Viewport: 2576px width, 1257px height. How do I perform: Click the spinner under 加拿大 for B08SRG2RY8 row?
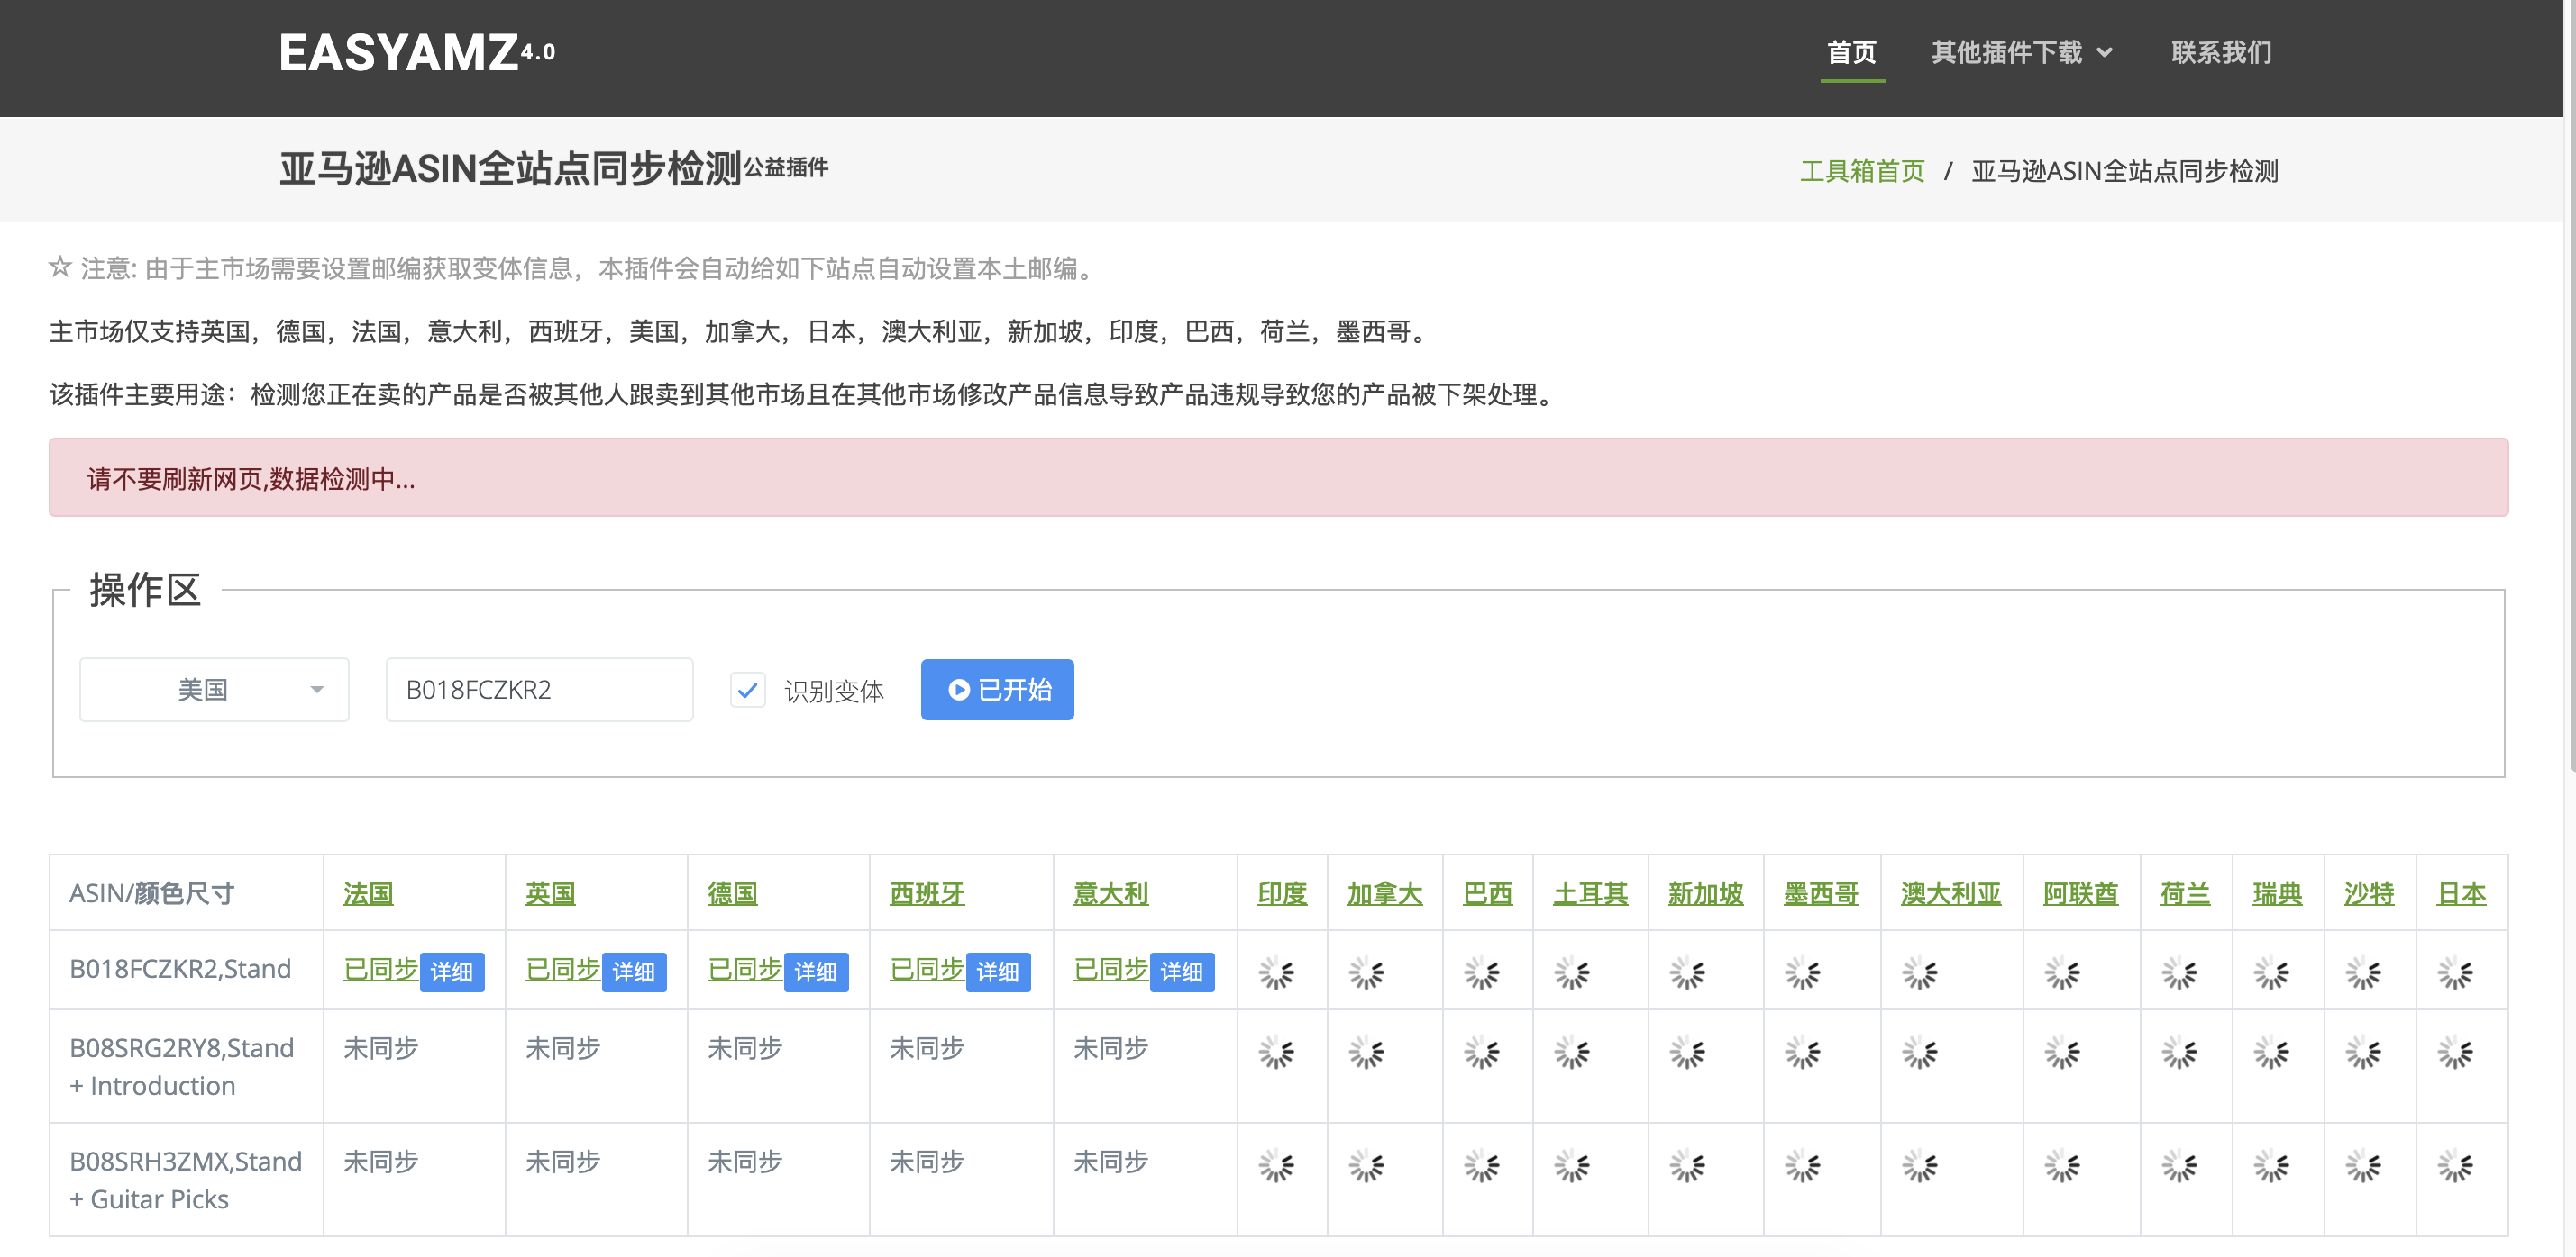pyautogui.click(x=1366, y=1051)
